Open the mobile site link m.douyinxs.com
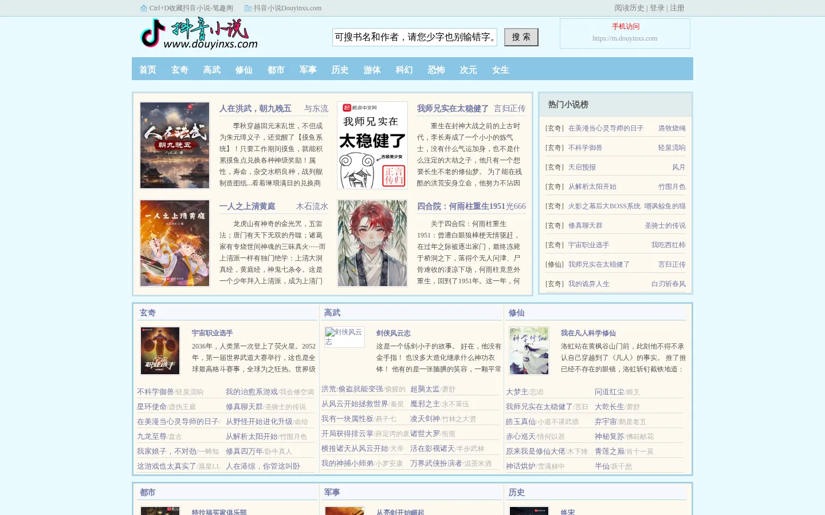 tap(625, 38)
